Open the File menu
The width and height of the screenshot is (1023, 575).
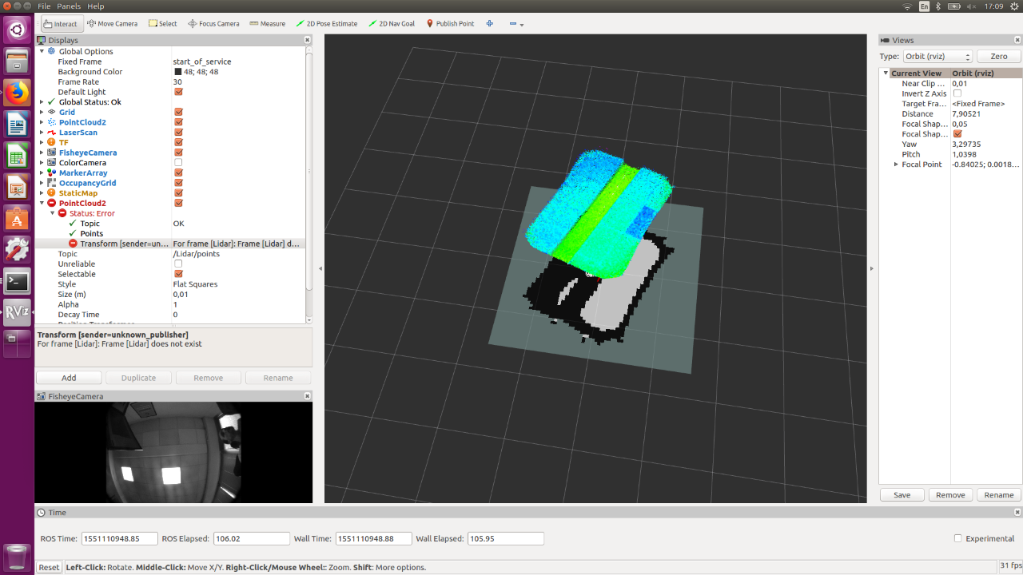point(44,6)
